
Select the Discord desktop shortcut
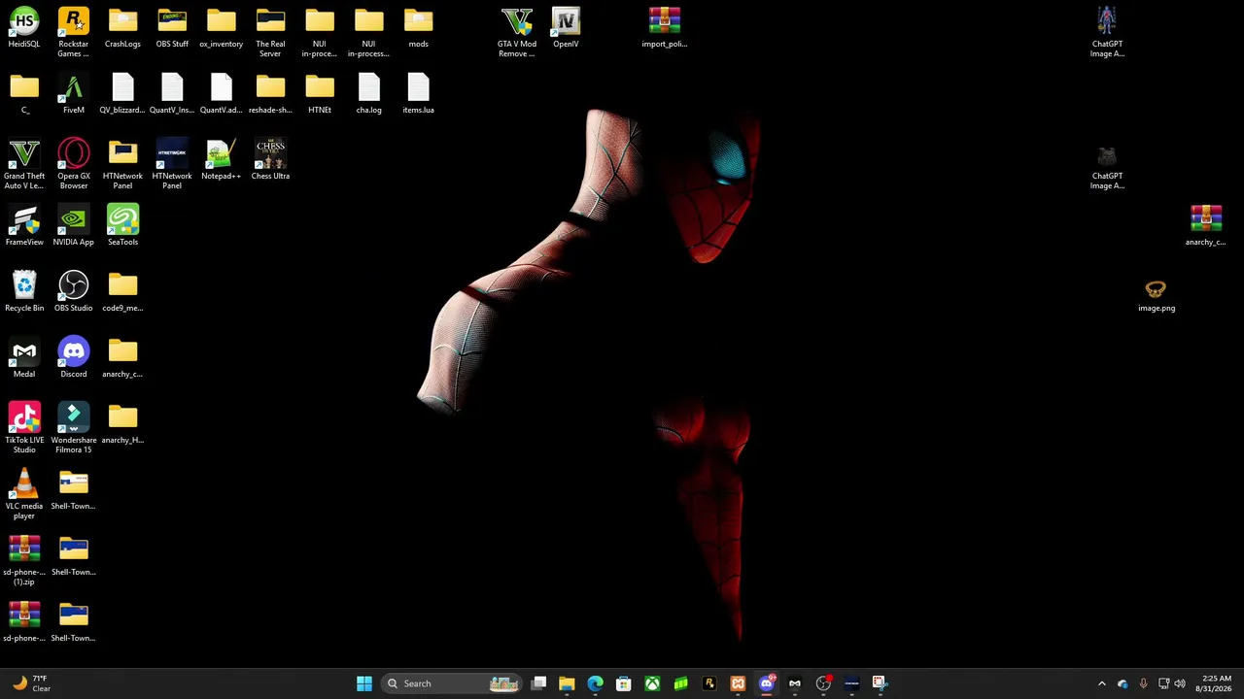(74, 358)
